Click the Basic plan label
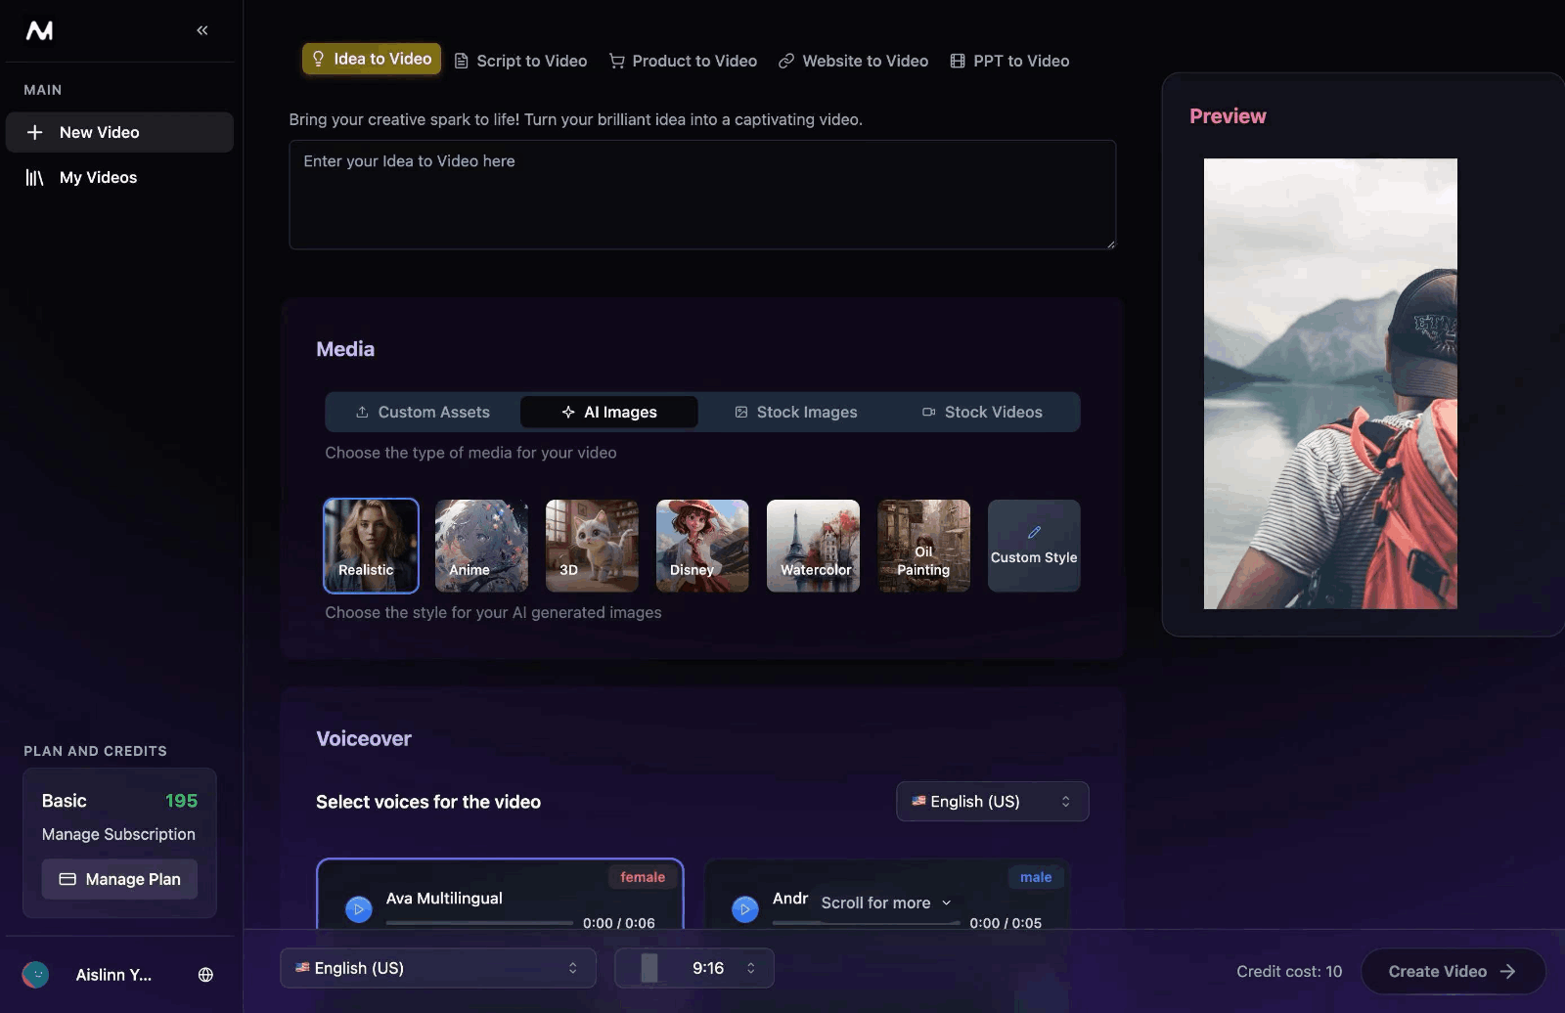Image resolution: width=1565 pixels, height=1013 pixels. (65, 801)
